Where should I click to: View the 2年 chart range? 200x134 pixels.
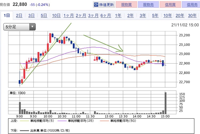131,16
